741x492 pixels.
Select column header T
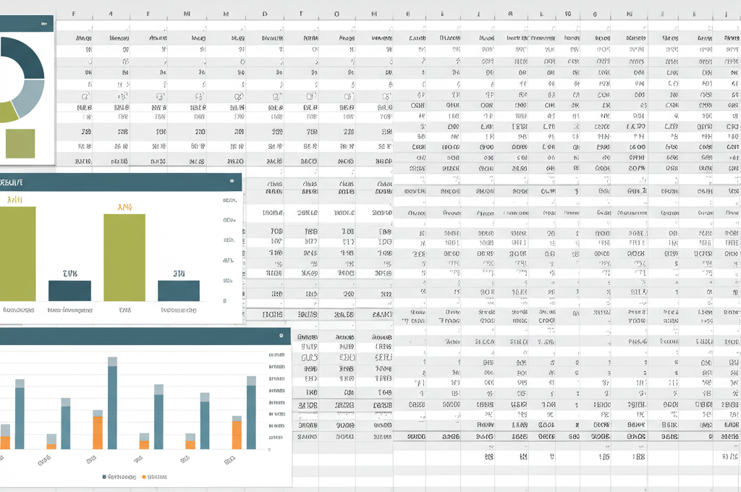click(301, 13)
